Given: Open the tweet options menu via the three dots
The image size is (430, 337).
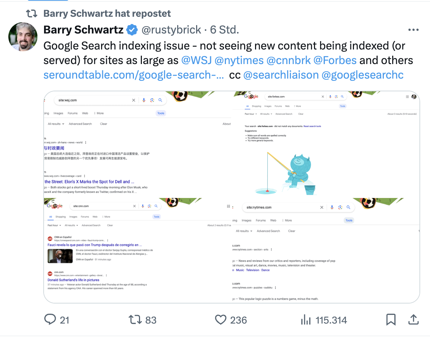Looking at the screenshot, I should click(413, 29).
